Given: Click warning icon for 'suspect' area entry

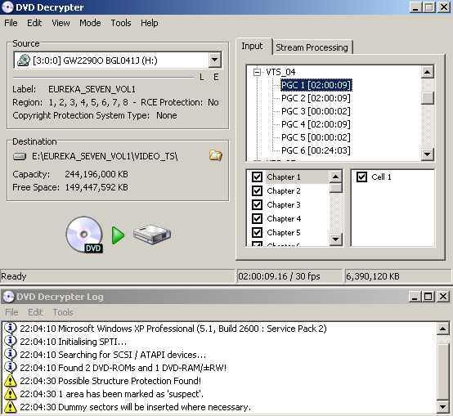Looking at the screenshot, I should (10, 394).
